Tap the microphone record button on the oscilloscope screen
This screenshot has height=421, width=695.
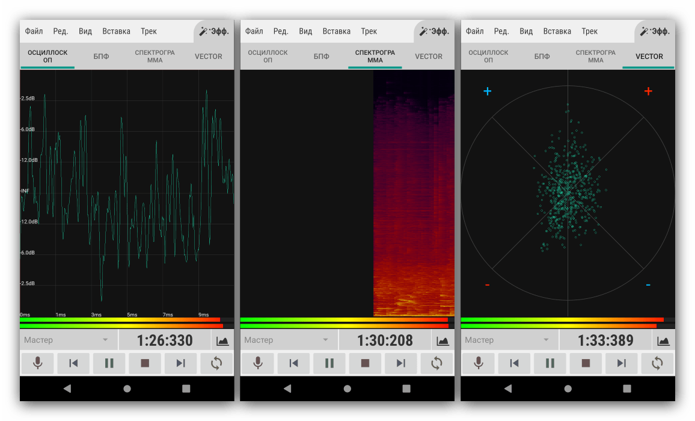click(x=37, y=363)
